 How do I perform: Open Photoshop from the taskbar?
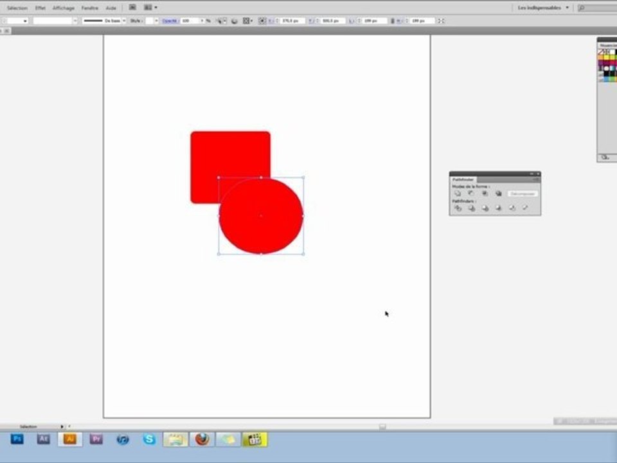[17, 439]
